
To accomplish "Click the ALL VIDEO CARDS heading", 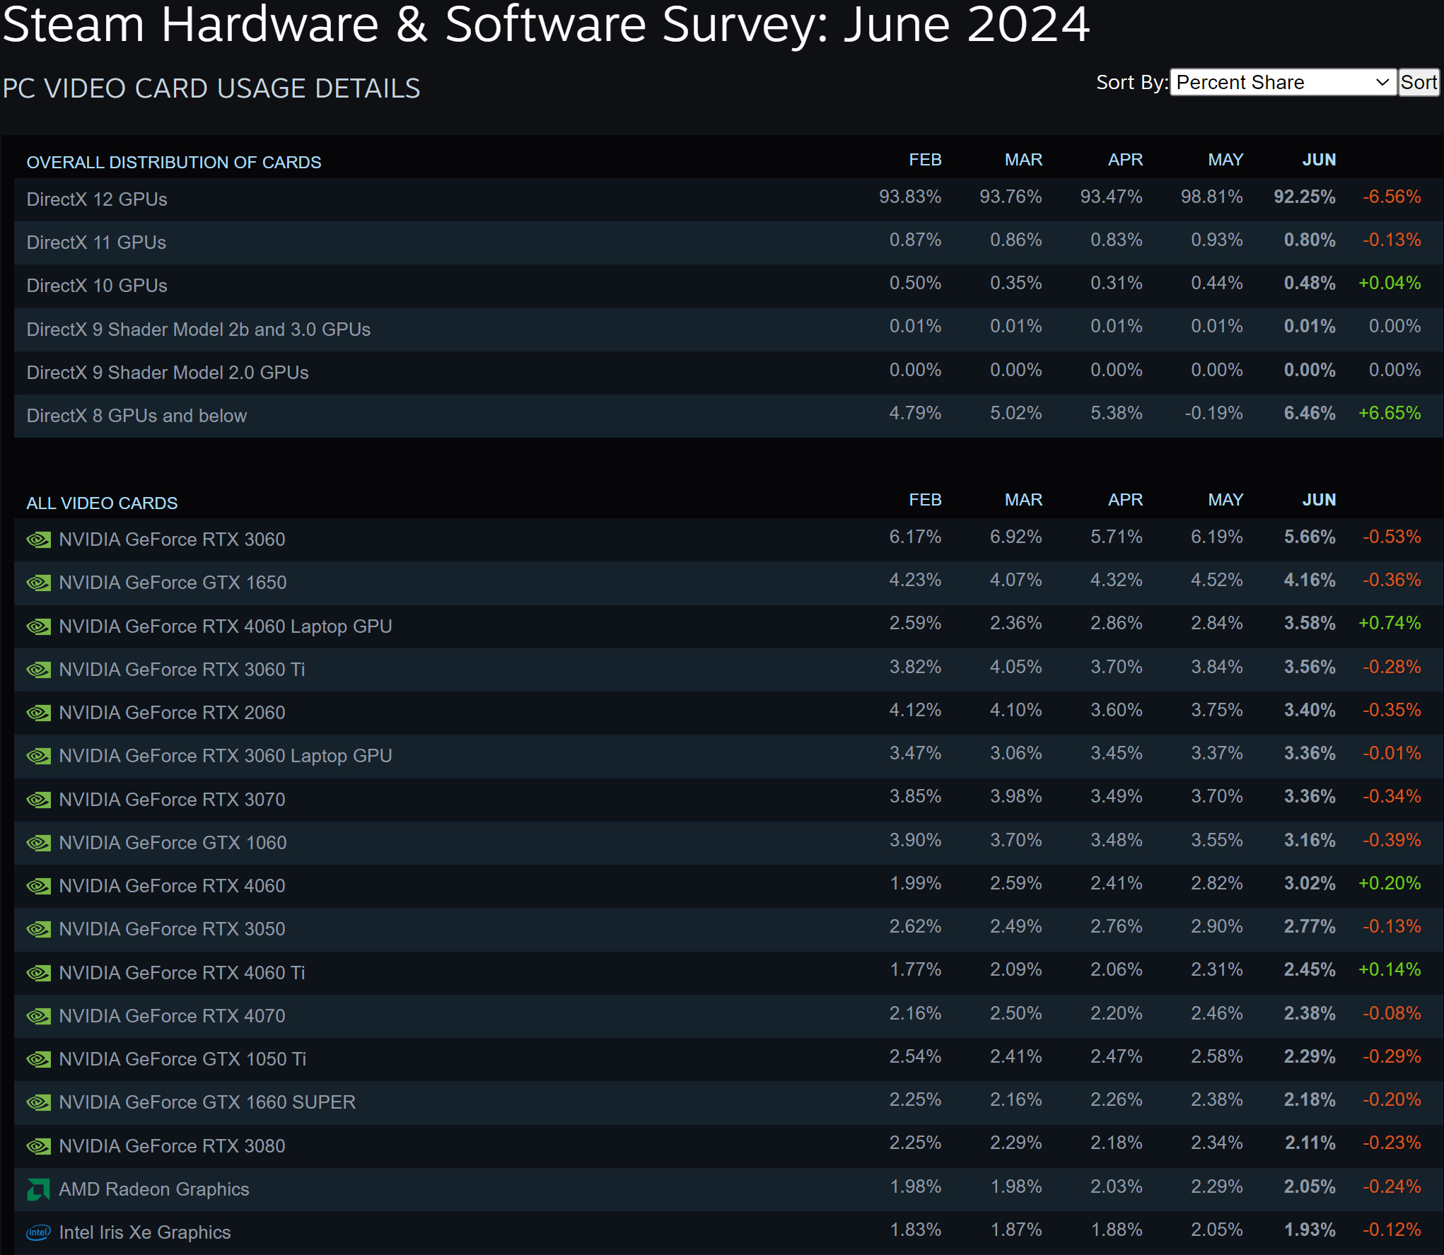I will click(x=102, y=503).
